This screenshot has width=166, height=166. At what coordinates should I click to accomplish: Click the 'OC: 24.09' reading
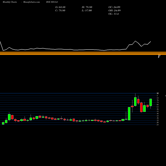114,7
